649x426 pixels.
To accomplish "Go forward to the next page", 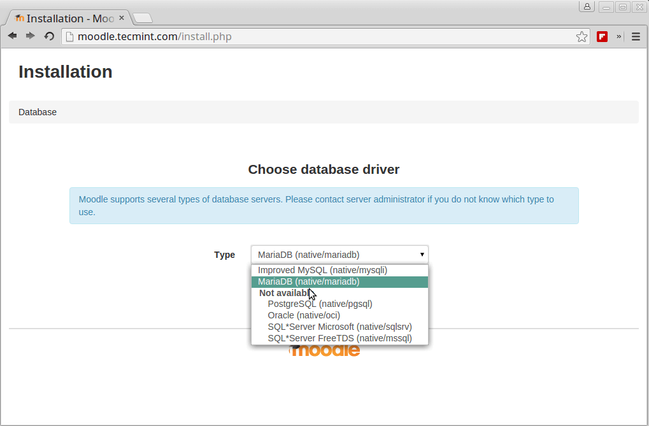I will pos(30,36).
